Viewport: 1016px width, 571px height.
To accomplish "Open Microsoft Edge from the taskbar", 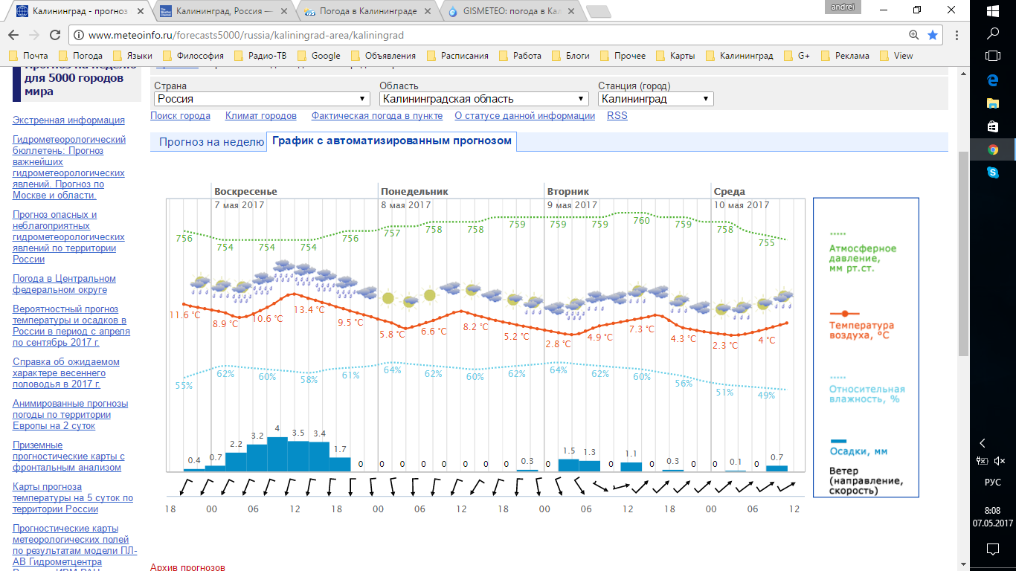I will point(992,79).
